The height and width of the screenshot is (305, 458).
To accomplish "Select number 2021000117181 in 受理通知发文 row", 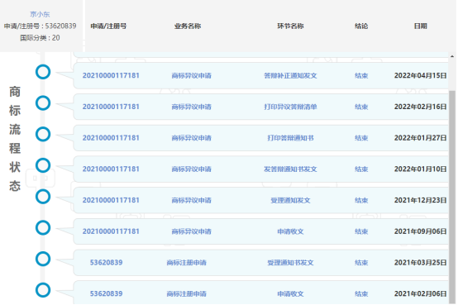I will point(111,200).
